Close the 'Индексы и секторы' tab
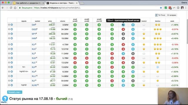The image size is (188, 105). [x=77, y=3]
